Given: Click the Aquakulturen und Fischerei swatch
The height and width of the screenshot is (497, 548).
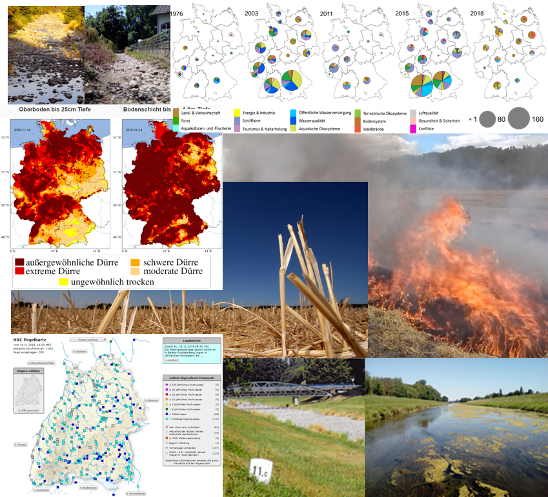Looking at the screenshot, I should pyautogui.click(x=176, y=128).
